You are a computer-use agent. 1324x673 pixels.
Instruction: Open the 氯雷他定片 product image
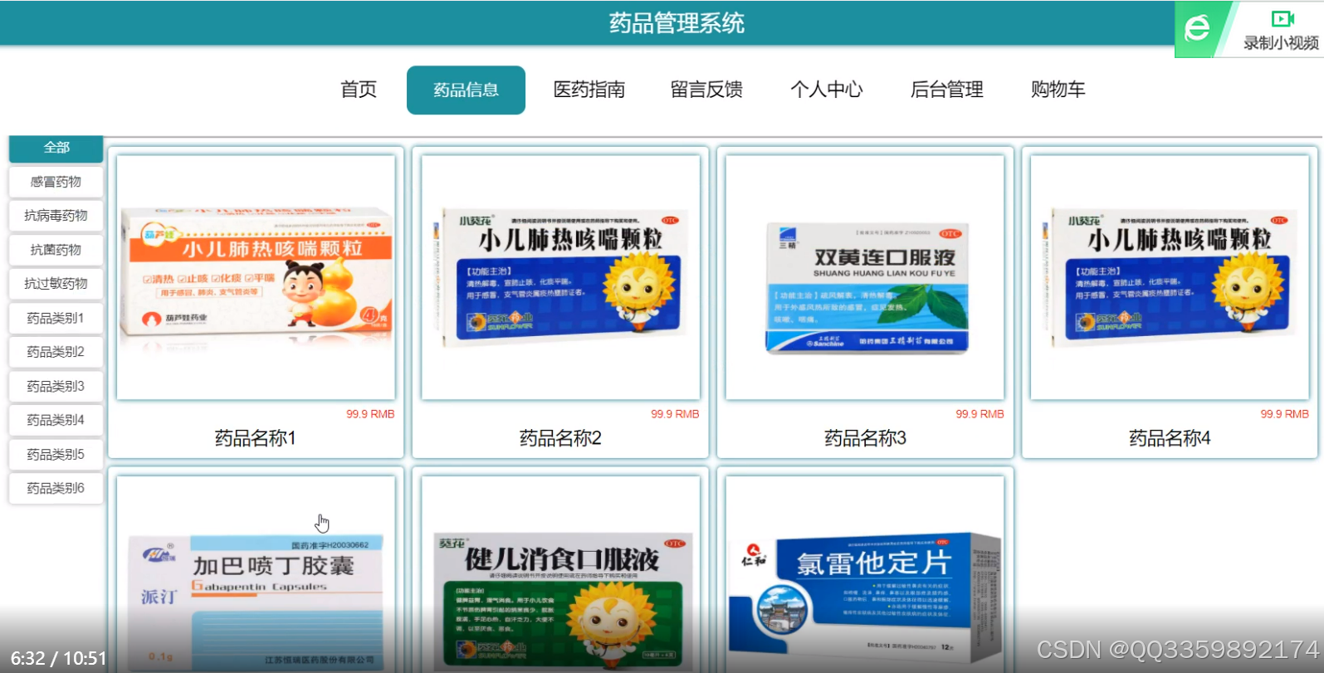(865, 574)
